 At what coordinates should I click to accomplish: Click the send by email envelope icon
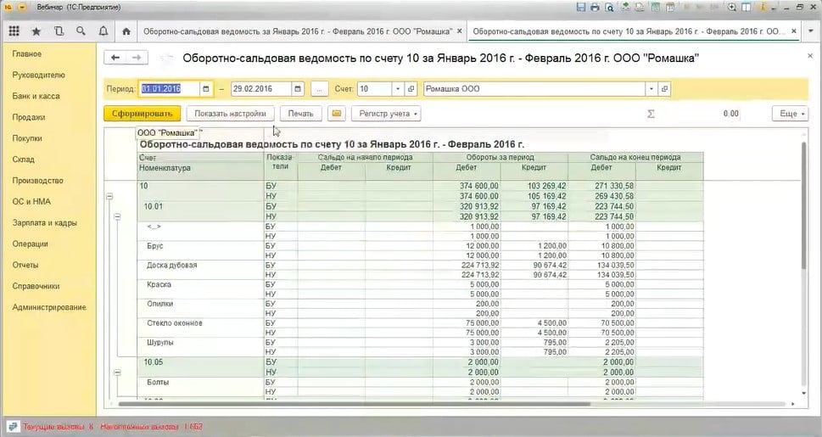pyautogui.click(x=336, y=114)
